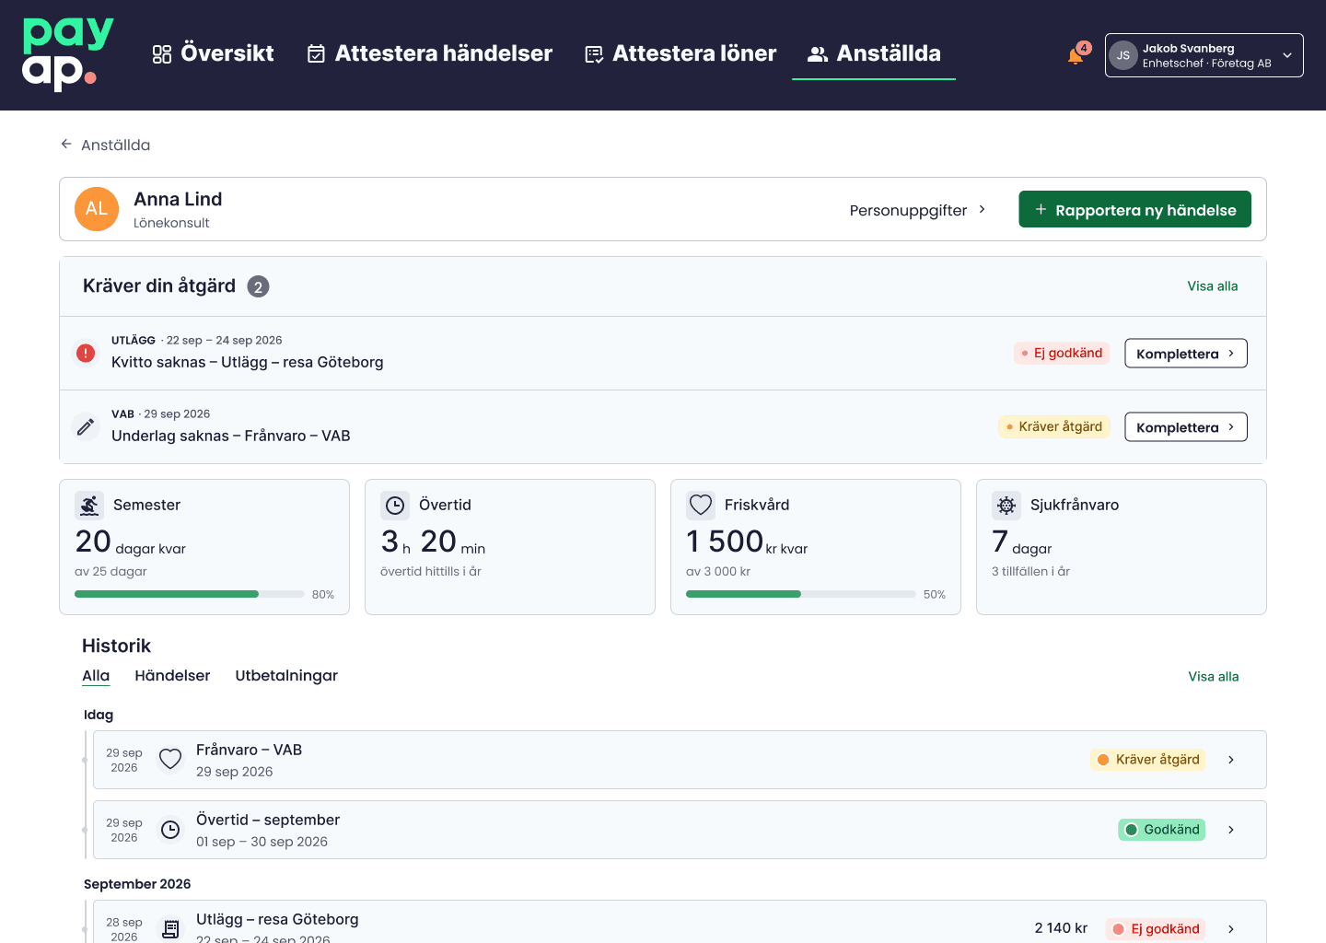The image size is (1326, 943).
Task: Click the Semester 80% progress bar
Action: 190,594
